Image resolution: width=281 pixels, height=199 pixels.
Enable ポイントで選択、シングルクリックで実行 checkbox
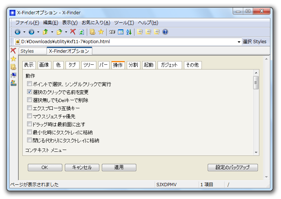[29, 83]
